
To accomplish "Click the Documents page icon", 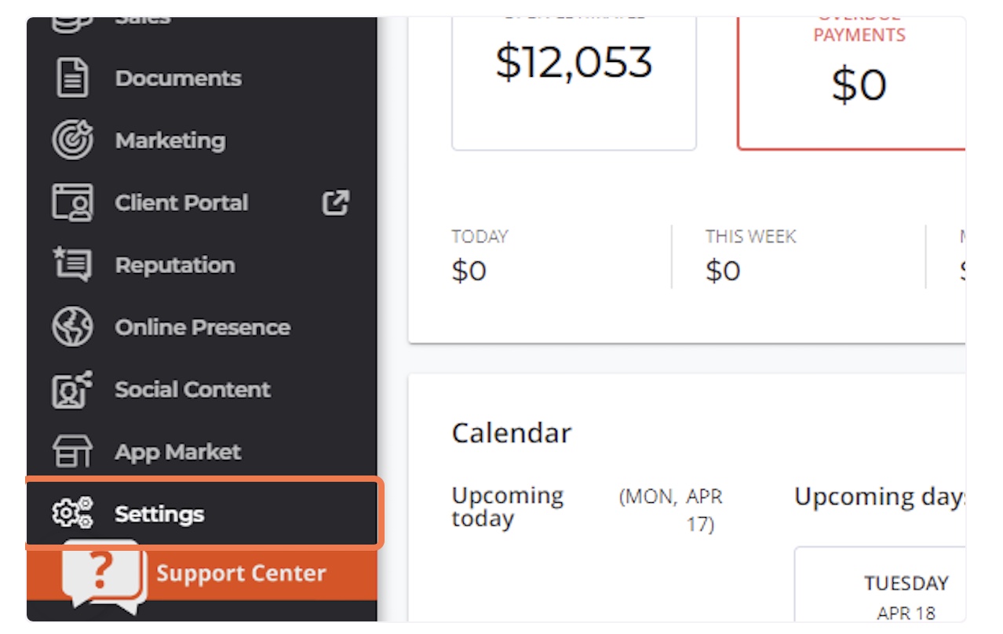I will tap(72, 78).
